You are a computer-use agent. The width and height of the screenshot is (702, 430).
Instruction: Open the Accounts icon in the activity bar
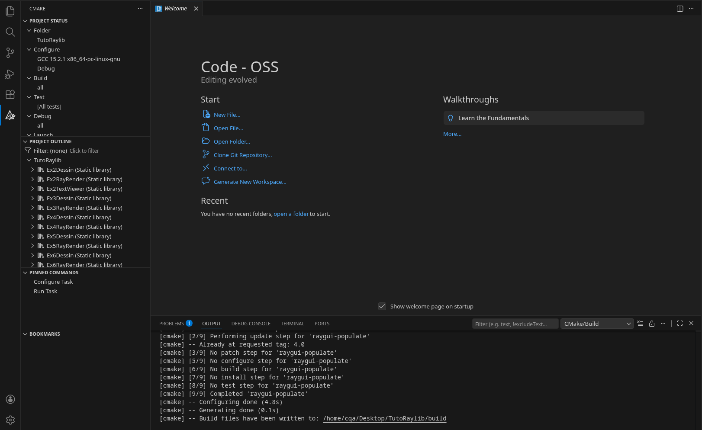click(10, 399)
